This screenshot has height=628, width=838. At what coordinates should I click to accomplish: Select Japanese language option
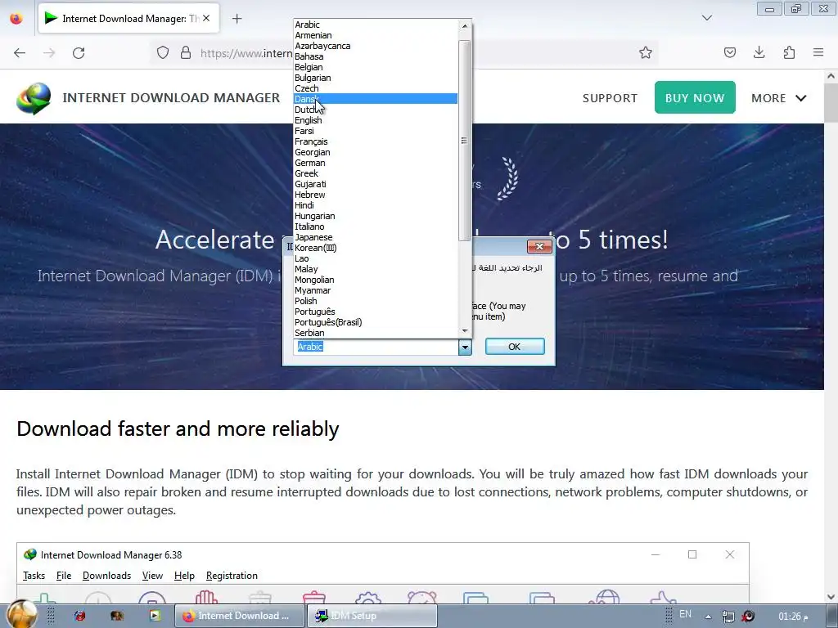376,237
